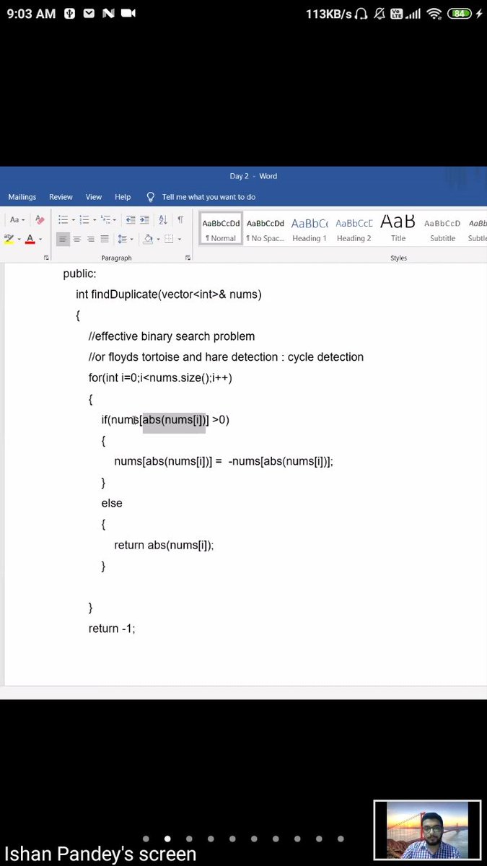The image size is (487, 866).
Task: Click the Borders icon
Action: click(169, 239)
